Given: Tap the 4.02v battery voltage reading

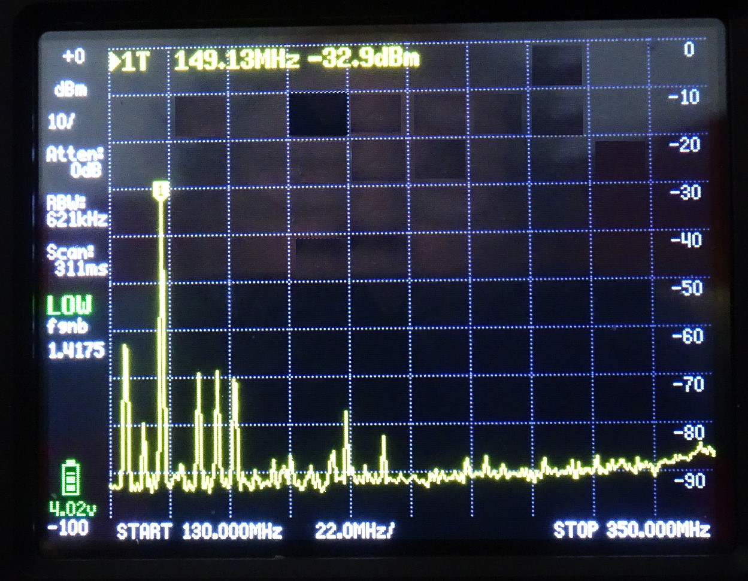Looking at the screenshot, I should [72, 509].
